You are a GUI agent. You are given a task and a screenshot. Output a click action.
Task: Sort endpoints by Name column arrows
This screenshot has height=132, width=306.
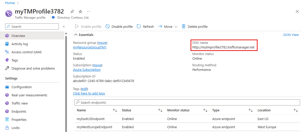click(115, 110)
